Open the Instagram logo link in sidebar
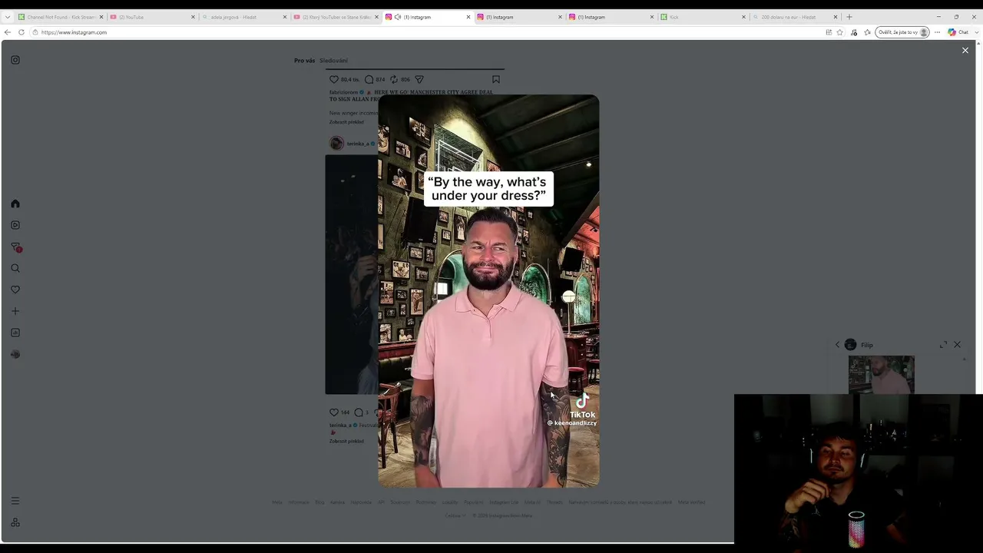Screen dimensions: 983x553 (x=15, y=60)
